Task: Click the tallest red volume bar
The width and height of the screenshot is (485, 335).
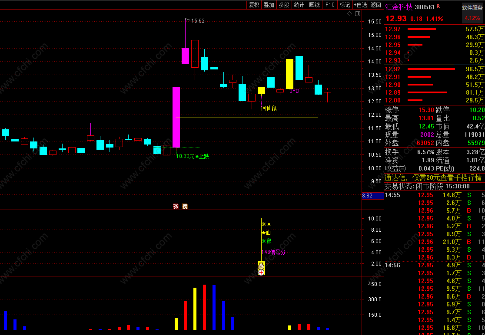Action: tap(204, 308)
